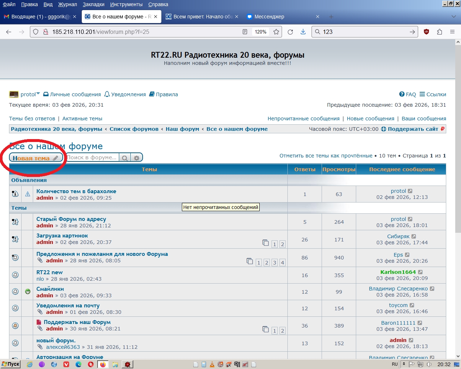Viewport: 461px width, 369px height.
Task: Open uBlock shield extension icon
Action: pyautogui.click(x=426, y=32)
